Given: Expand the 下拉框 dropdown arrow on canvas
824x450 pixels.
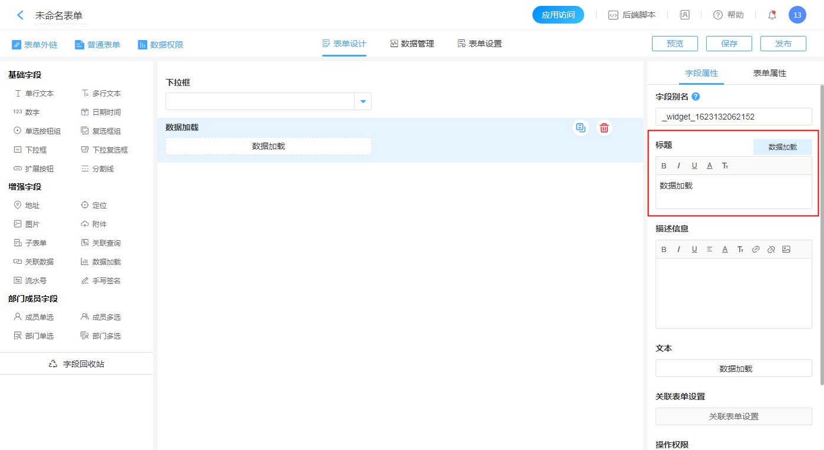Looking at the screenshot, I should (363, 102).
